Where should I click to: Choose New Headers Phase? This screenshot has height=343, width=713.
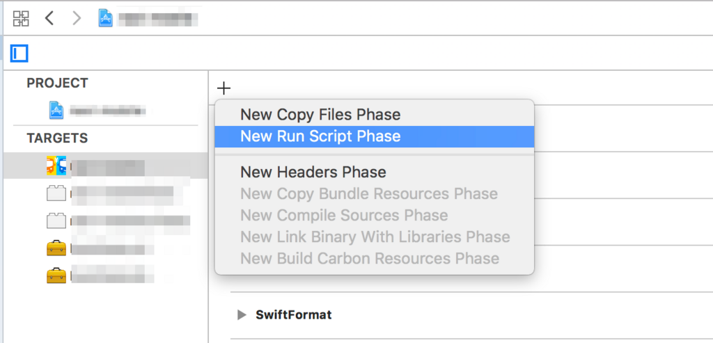[x=313, y=172]
